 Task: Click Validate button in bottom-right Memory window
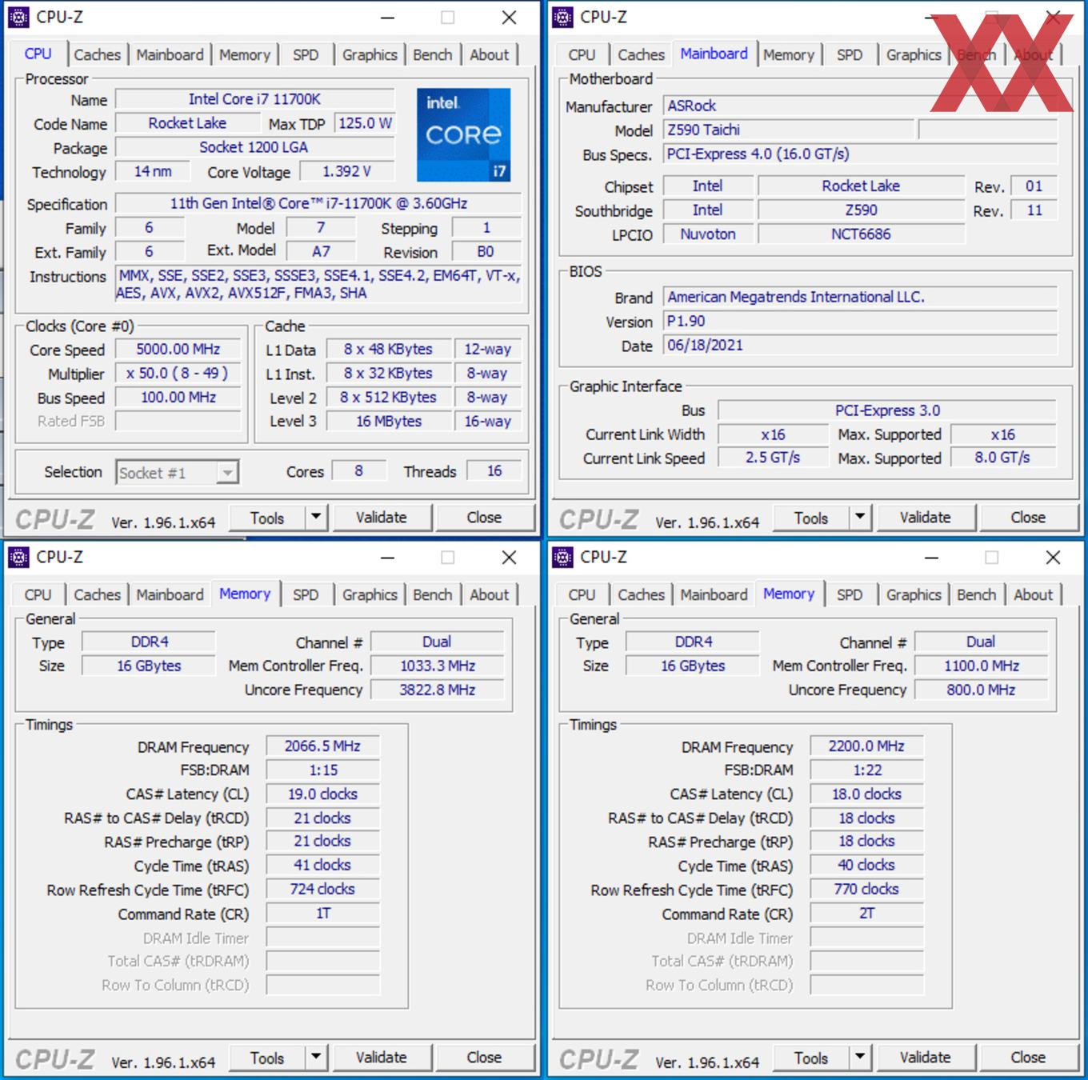click(x=925, y=1058)
